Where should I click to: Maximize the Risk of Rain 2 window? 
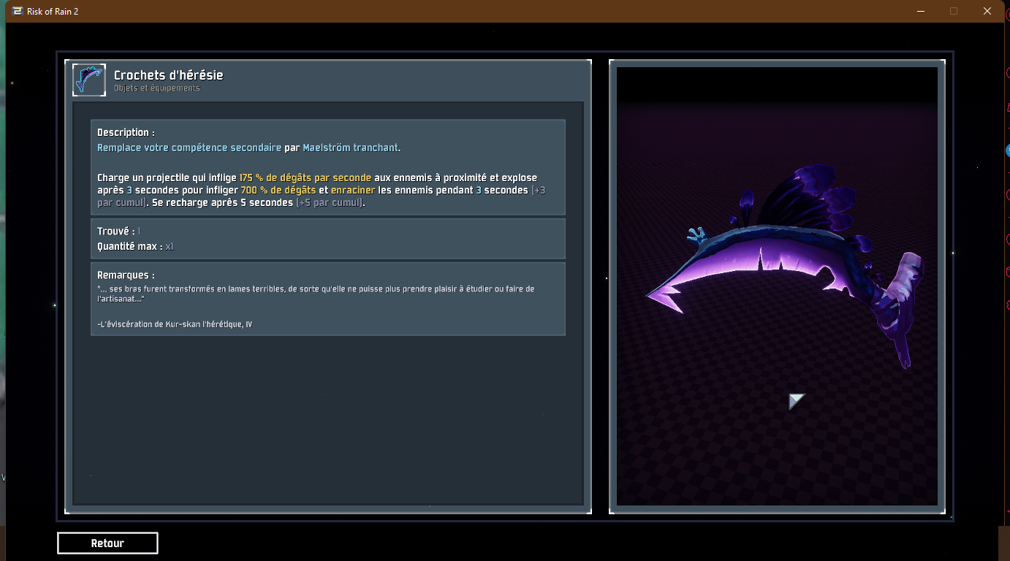953,11
